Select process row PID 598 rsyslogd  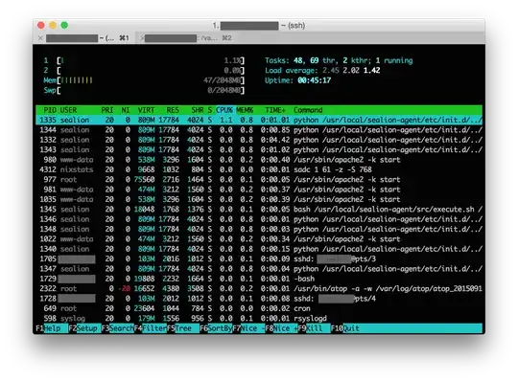pyautogui.click(x=259, y=319)
